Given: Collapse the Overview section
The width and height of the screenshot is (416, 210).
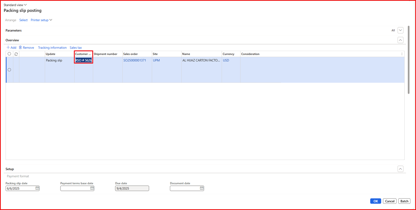Looking at the screenshot, I should click(400, 40).
